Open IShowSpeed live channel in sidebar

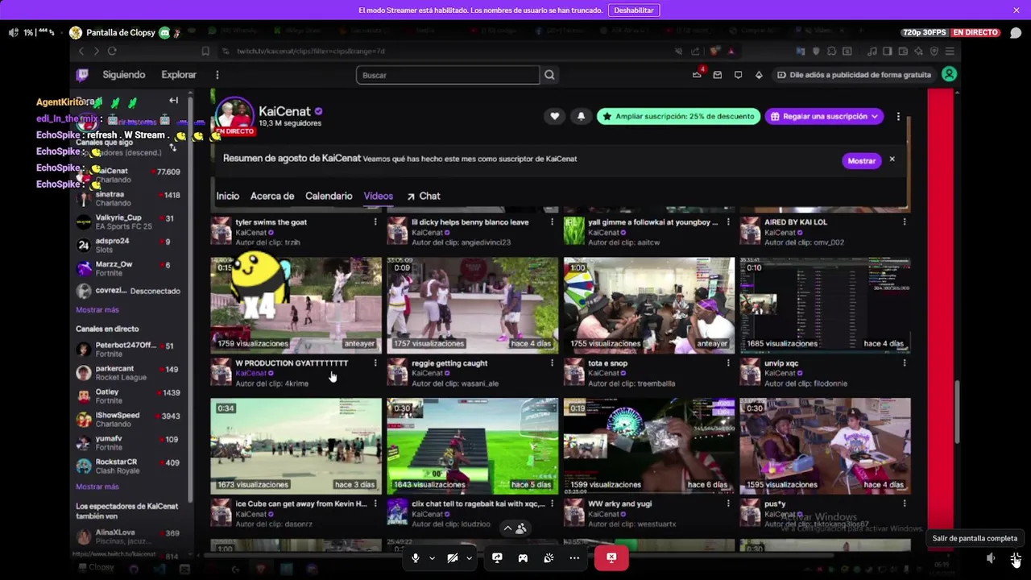[x=129, y=419]
